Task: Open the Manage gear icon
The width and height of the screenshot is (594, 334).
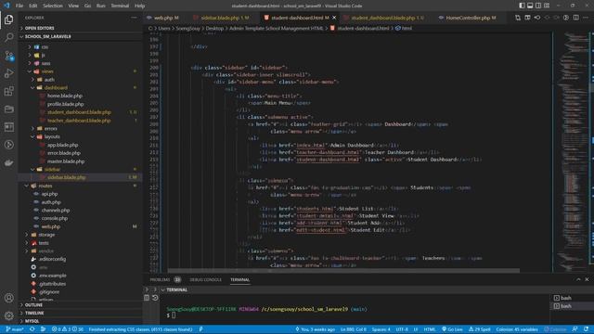Action: coord(8,315)
